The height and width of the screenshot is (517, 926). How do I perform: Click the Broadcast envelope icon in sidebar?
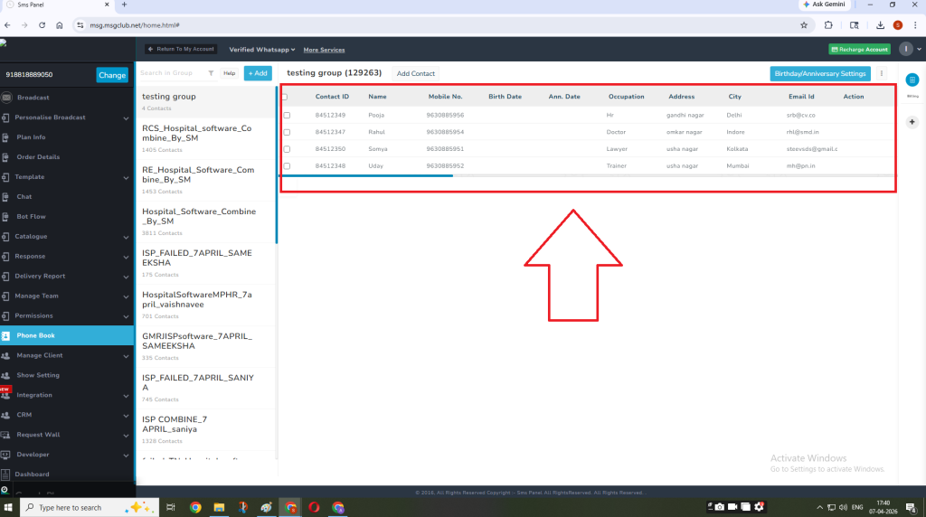tap(6, 98)
